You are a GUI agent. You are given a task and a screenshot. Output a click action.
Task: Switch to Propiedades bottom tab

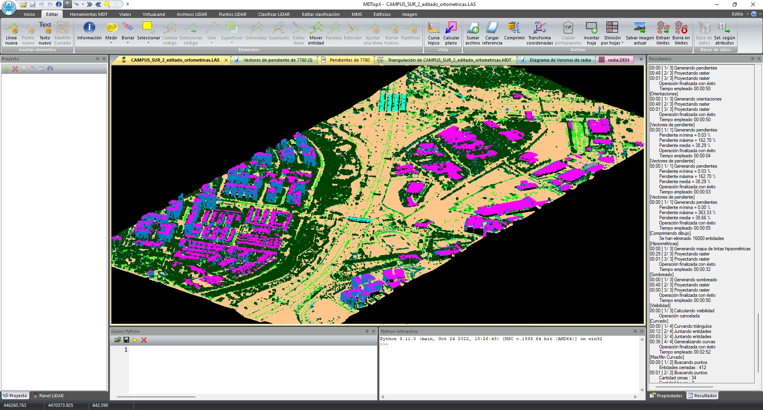click(x=666, y=396)
